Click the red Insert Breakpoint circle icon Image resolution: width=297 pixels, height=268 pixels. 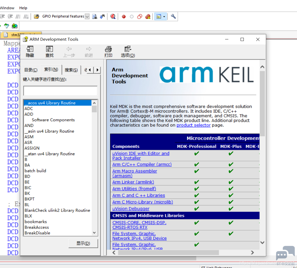124,17
